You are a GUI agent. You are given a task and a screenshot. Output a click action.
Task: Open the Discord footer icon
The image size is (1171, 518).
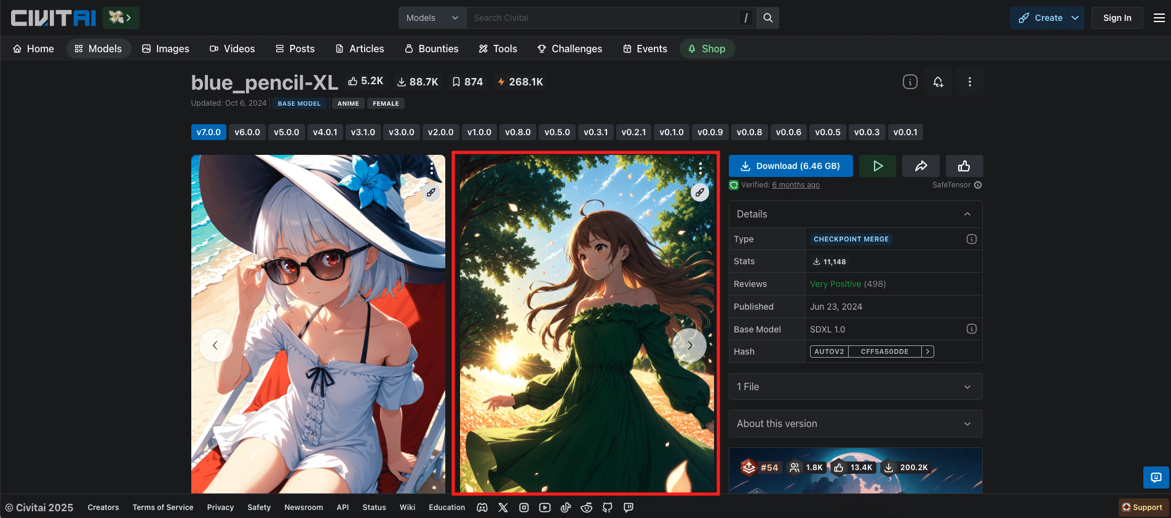point(482,508)
